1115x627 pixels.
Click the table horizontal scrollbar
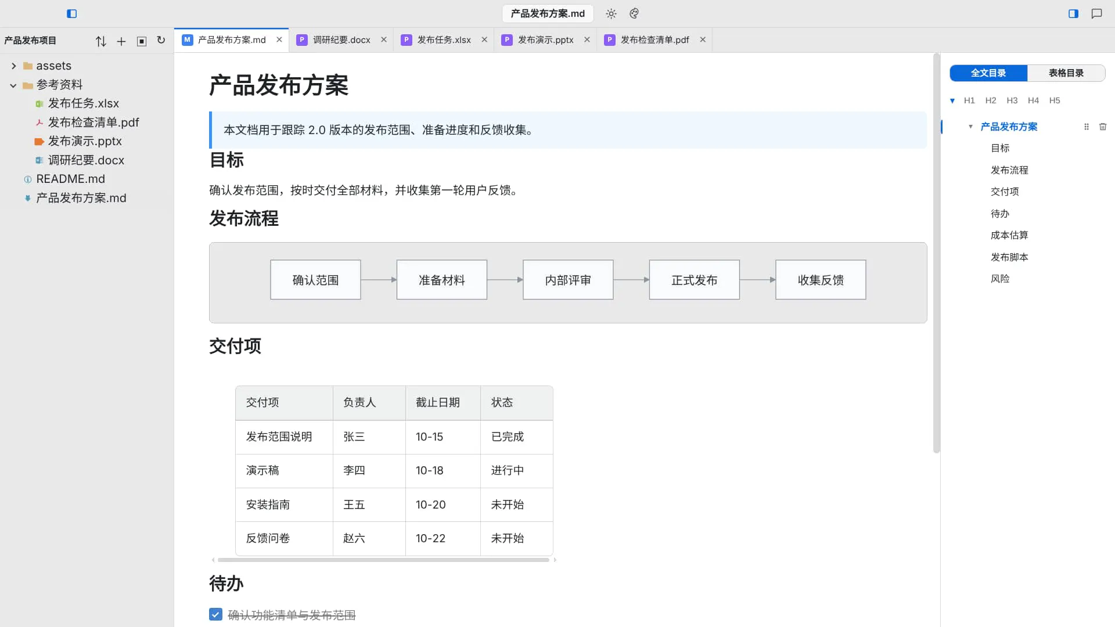(x=383, y=560)
